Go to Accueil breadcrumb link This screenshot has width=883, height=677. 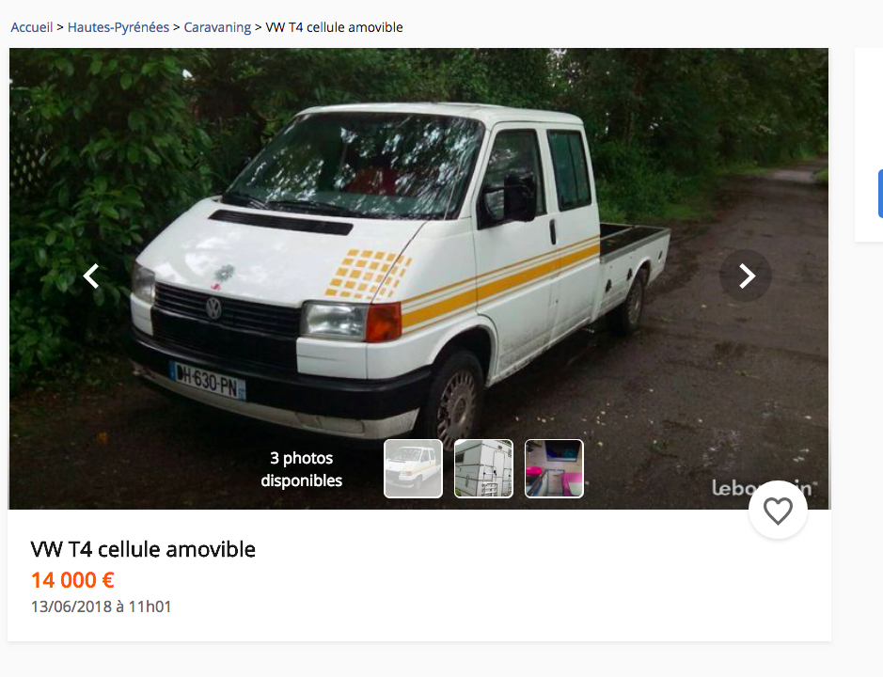click(x=32, y=27)
